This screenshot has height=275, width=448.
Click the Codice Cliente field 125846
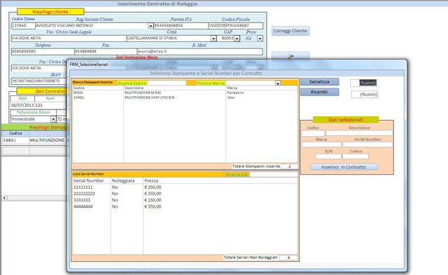23,26
